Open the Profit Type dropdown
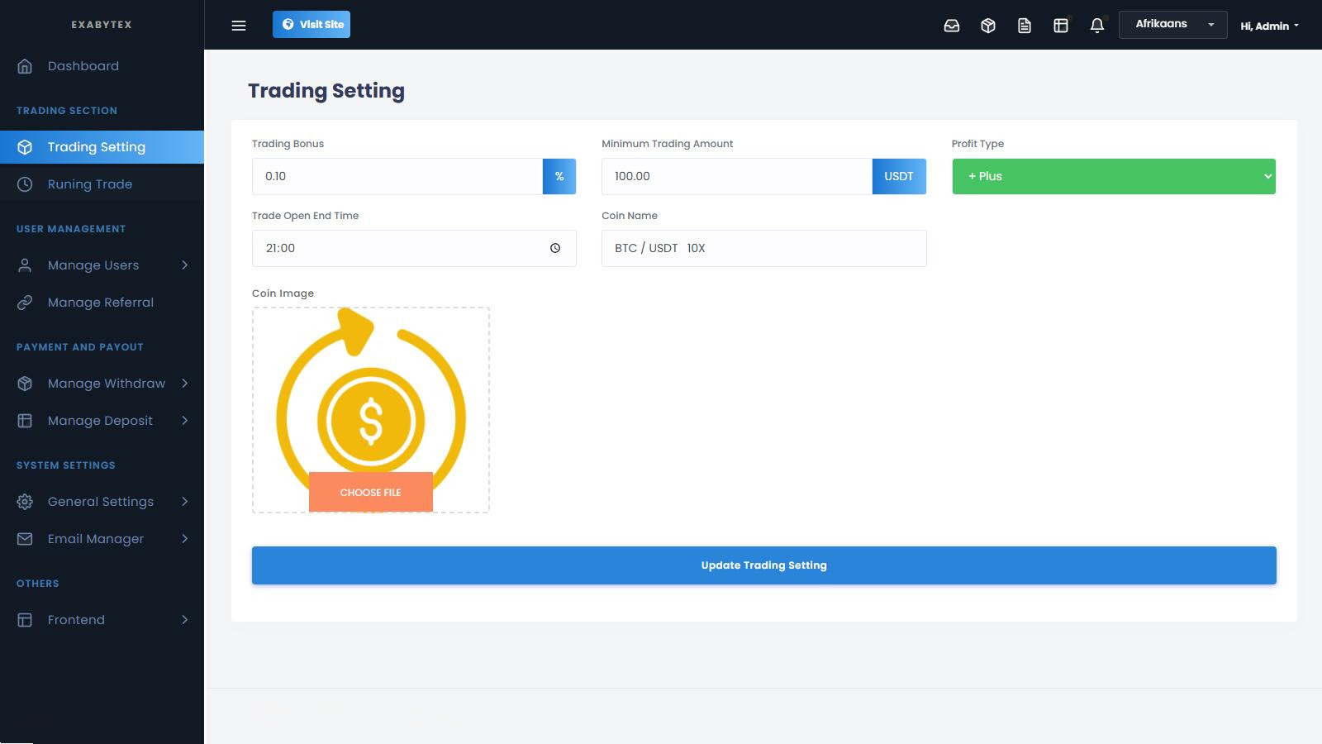 1113,176
